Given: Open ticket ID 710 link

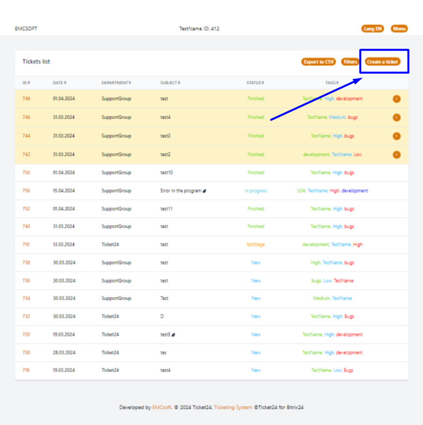Looking at the screenshot, I should pyautogui.click(x=26, y=244).
